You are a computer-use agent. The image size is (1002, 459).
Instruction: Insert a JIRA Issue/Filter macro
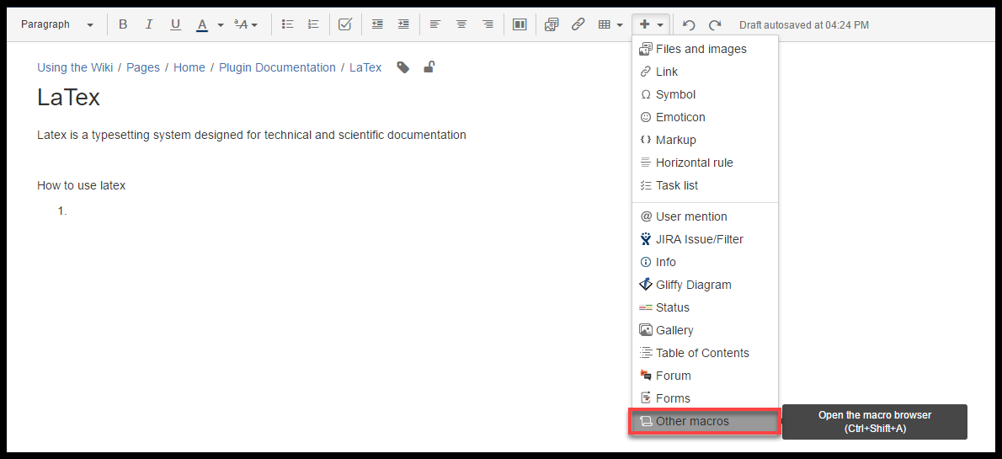tap(705, 239)
